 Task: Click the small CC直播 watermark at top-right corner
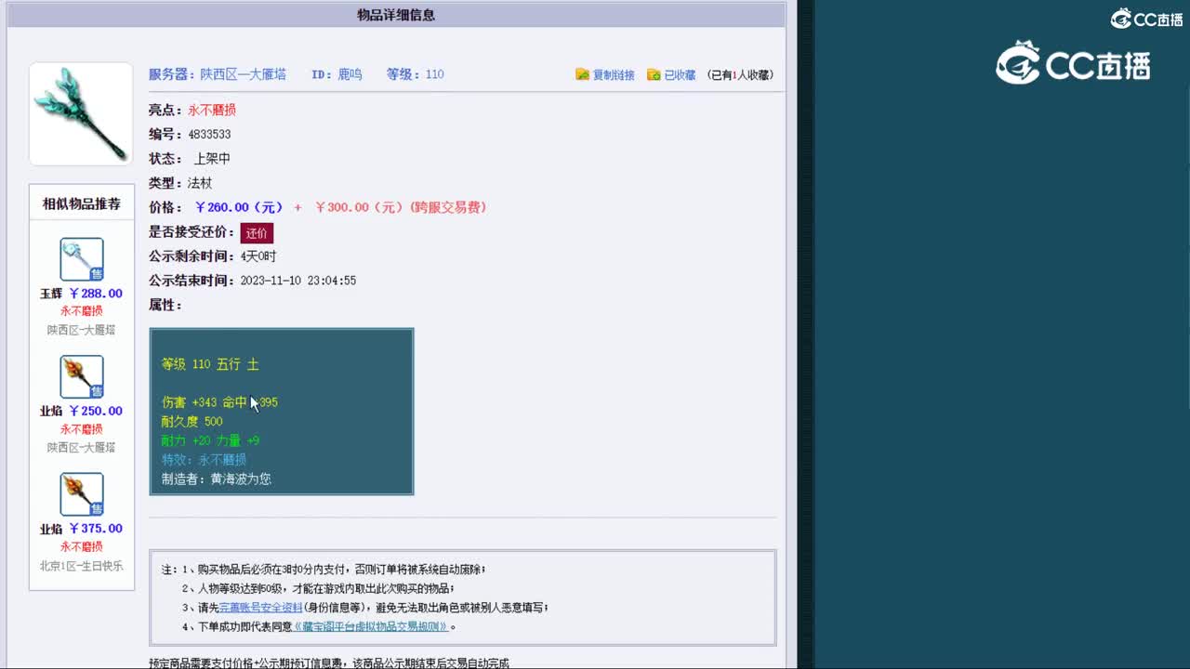tap(1147, 17)
